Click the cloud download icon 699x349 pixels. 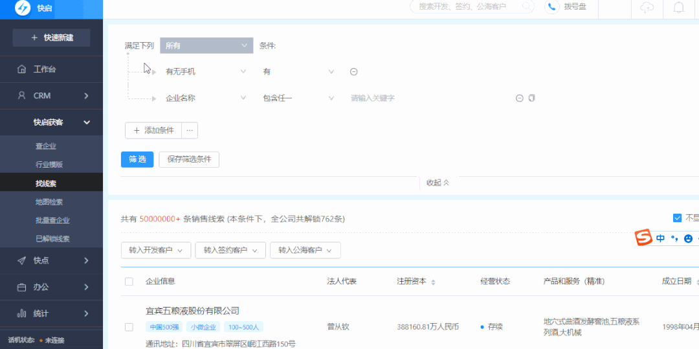click(647, 8)
